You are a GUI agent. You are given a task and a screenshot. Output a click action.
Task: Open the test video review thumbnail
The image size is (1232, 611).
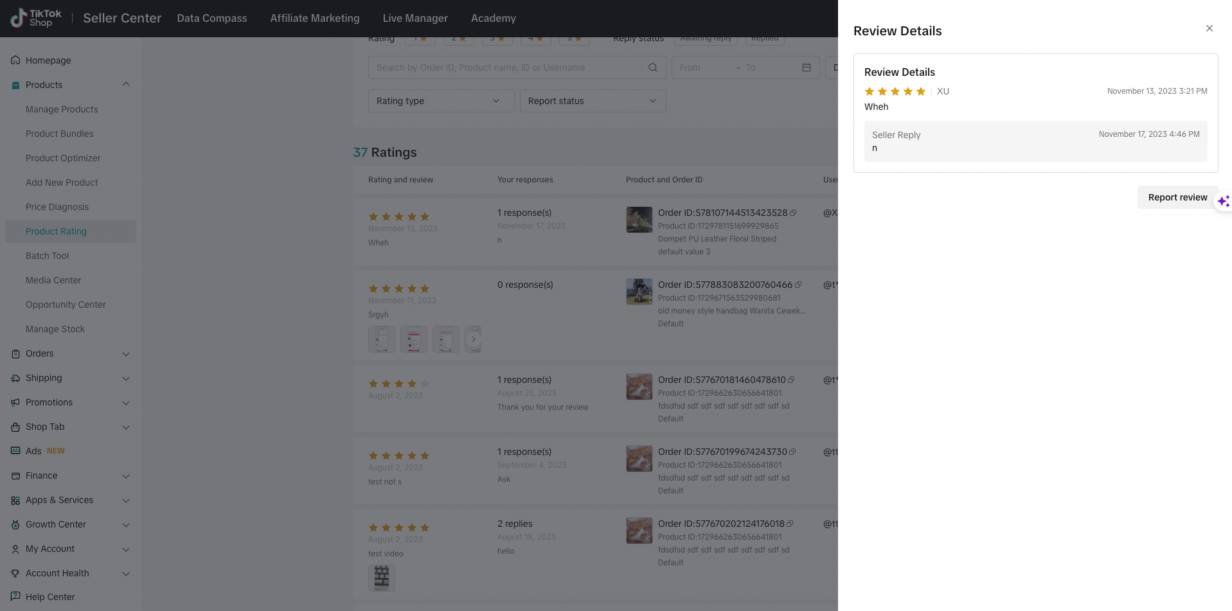coord(381,578)
